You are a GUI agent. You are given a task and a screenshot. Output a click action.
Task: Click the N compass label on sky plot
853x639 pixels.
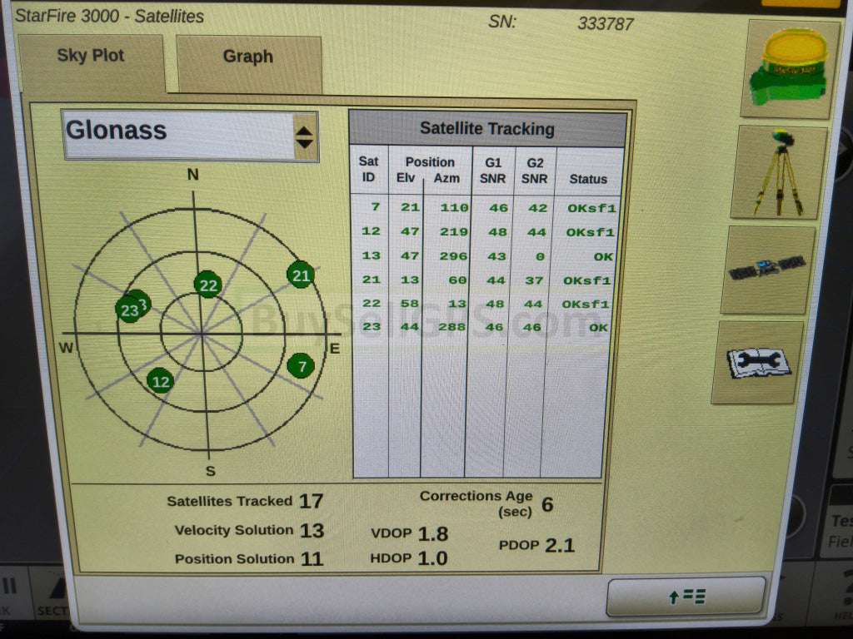(192, 175)
